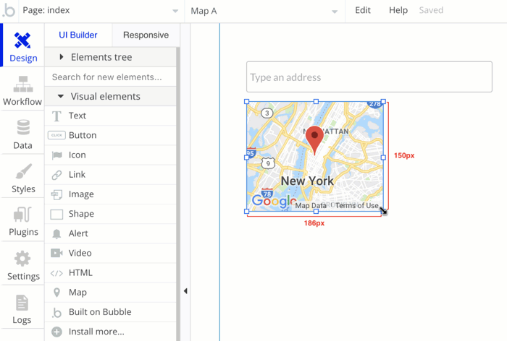The height and width of the screenshot is (341, 507).
Task: Collapse the Visual elements section
Action: tap(111, 96)
